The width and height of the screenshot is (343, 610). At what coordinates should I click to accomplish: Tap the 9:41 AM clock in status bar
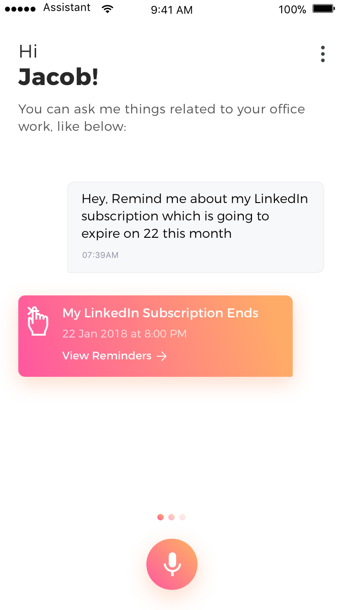tap(171, 10)
